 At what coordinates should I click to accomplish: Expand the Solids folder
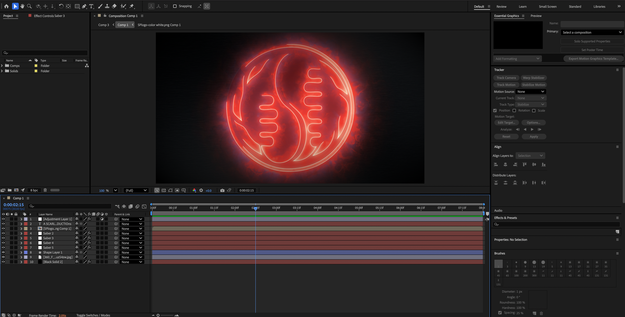(2, 71)
